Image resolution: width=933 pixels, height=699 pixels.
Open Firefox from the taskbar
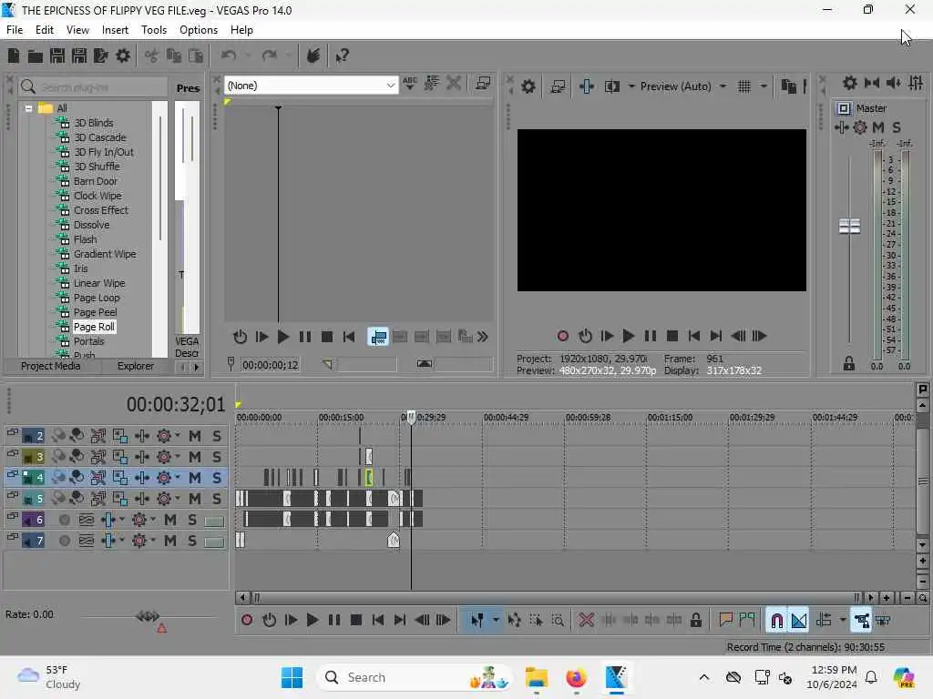pyautogui.click(x=576, y=677)
